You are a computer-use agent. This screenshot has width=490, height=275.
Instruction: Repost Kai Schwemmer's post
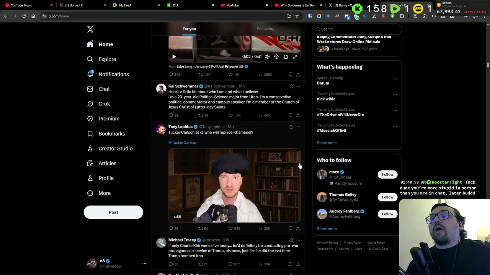(203, 115)
